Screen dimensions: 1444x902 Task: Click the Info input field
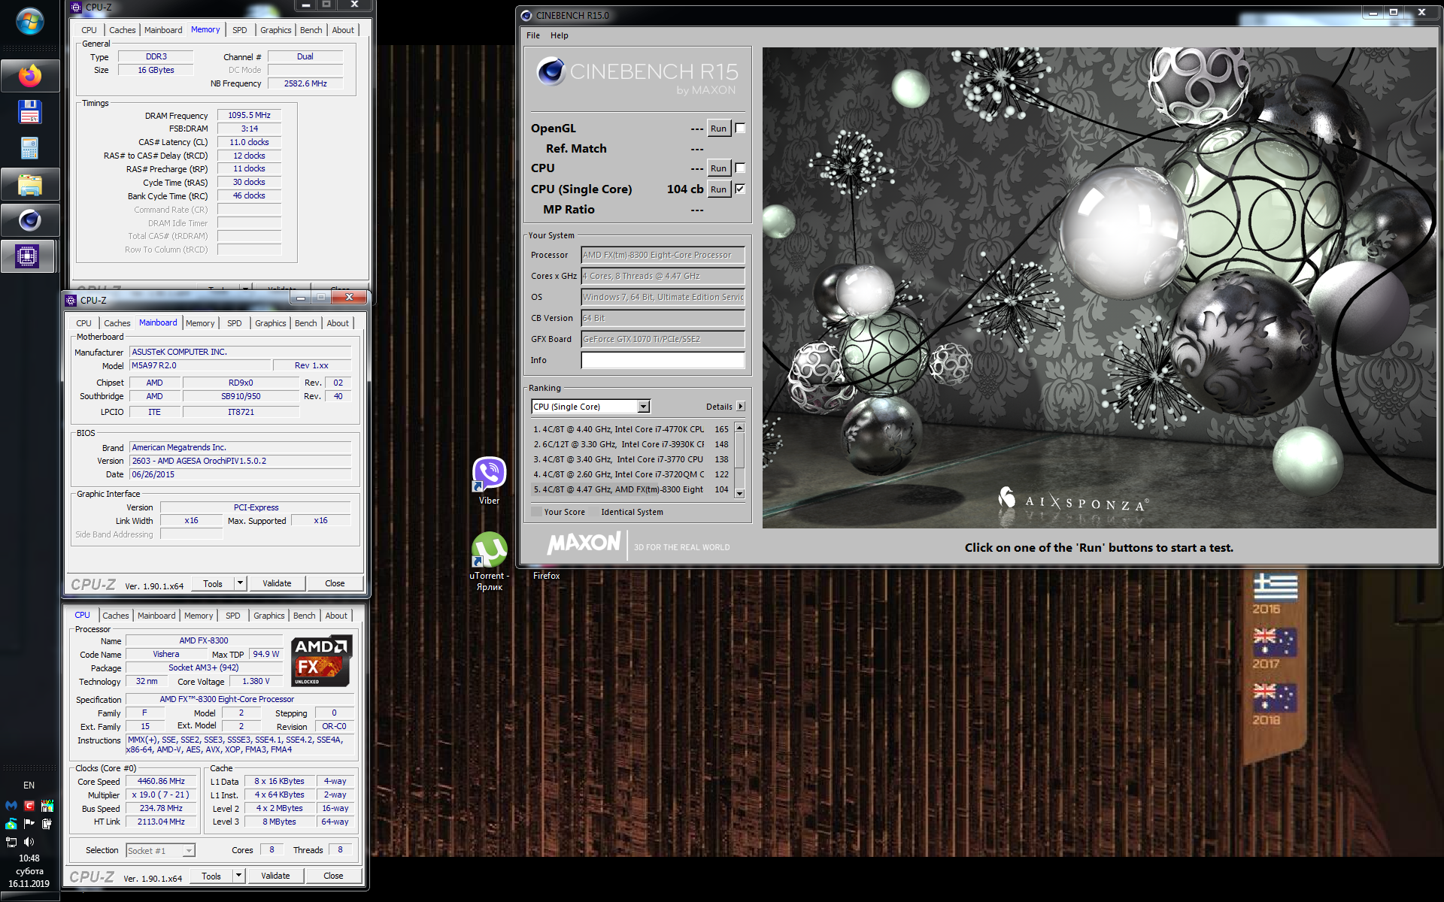point(663,360)
